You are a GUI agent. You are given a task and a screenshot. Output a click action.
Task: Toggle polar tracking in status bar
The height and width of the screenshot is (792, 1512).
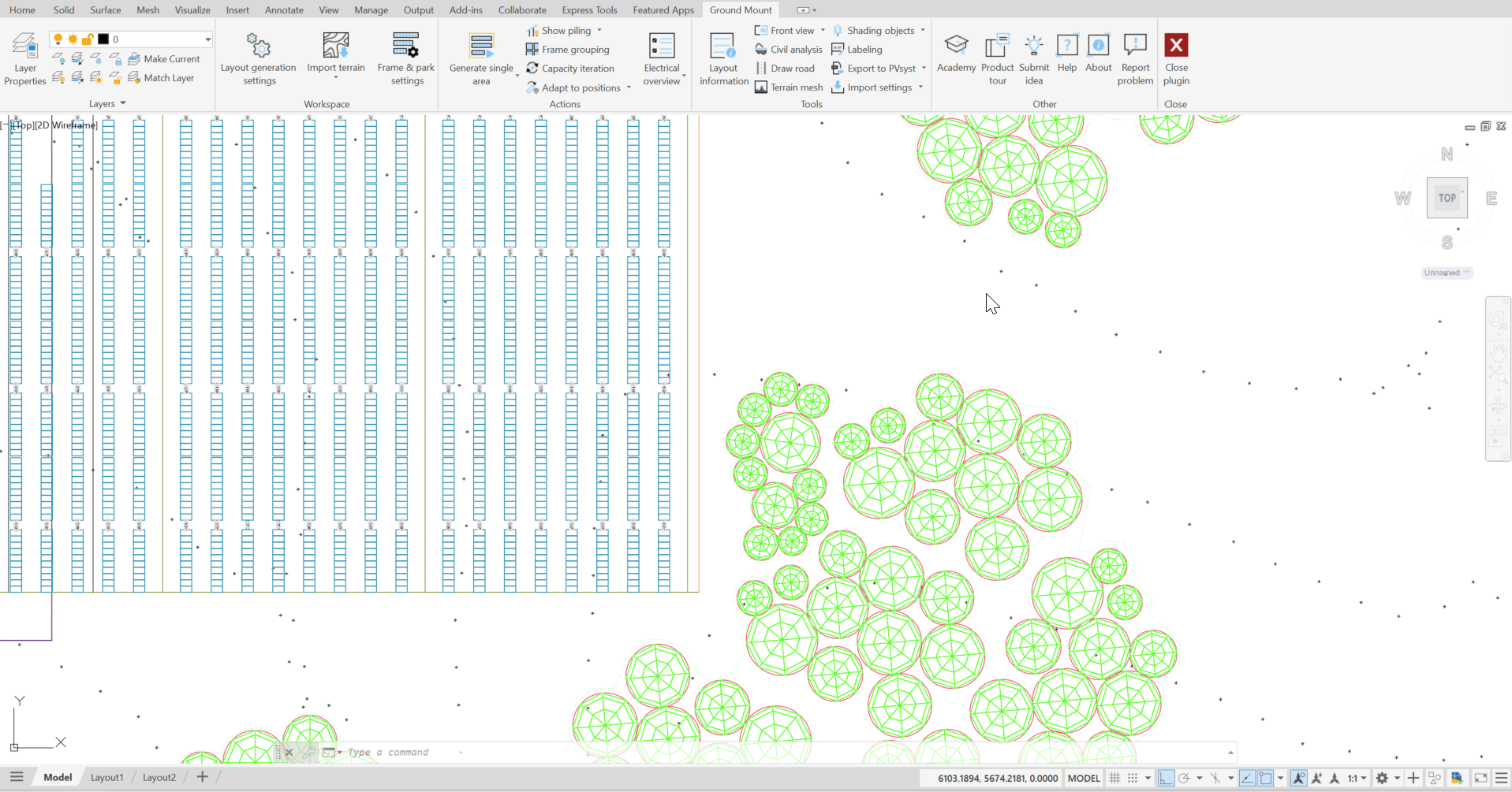click(1184, 779)
